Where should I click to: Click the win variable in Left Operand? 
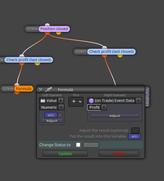(51, 115)
